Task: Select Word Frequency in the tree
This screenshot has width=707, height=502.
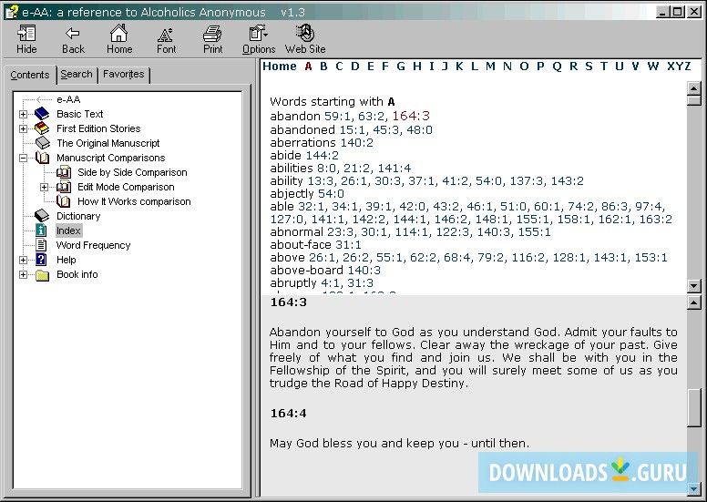Action: 93,245
